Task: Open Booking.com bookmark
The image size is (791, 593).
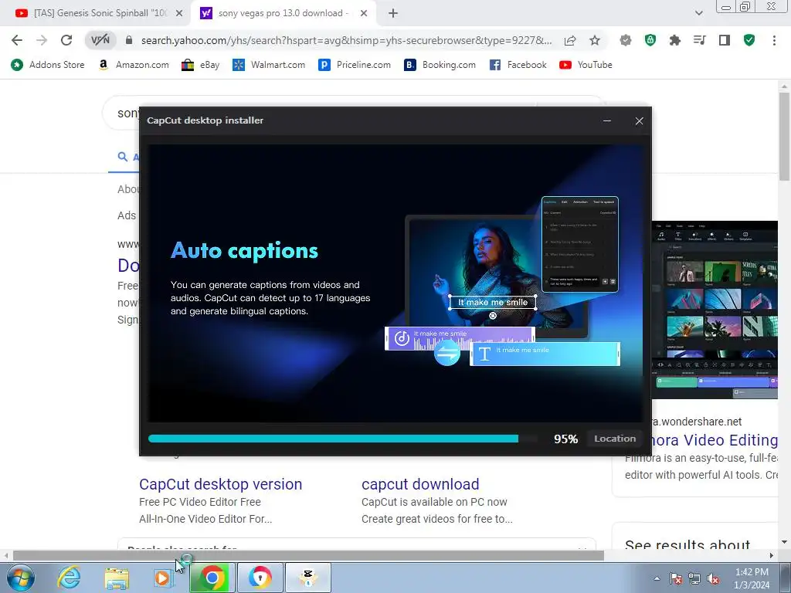Action: click(x=440, y=65)
